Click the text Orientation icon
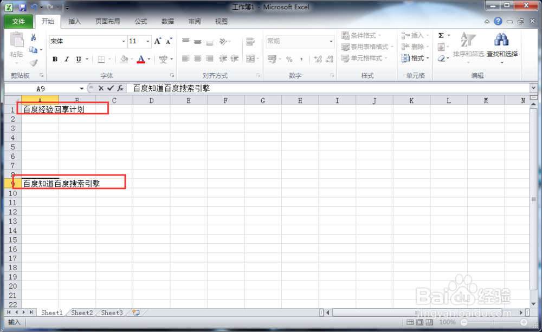Viewport: 542px width, 332px height. [224, 42]
